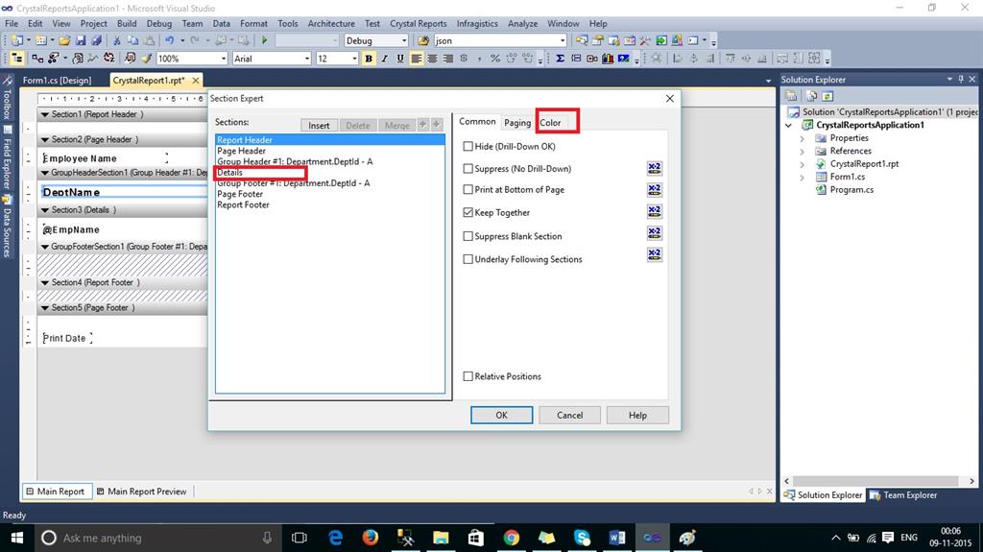Click the Save icon in the toolbar
This screenshot has height=552, width=983.
click(x=81, y=40)
